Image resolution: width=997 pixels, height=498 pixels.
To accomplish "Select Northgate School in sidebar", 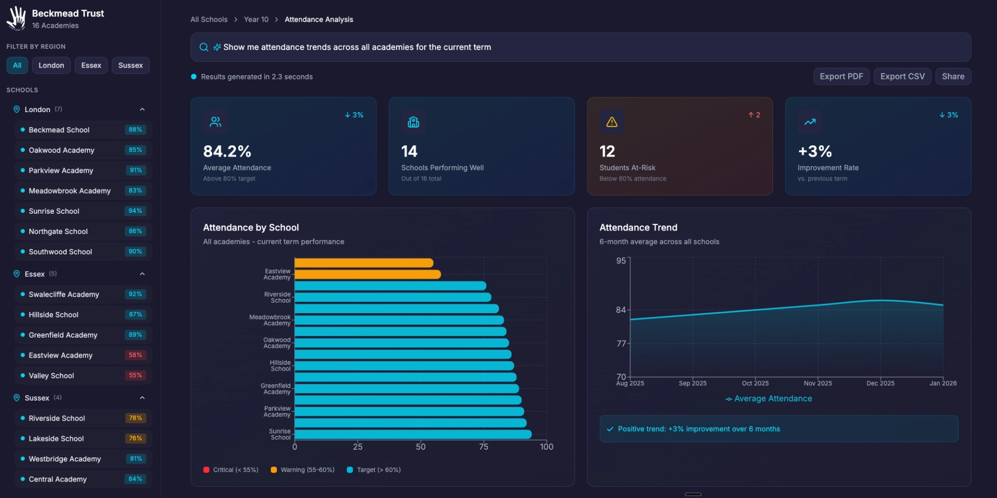I will pos(83,231).
